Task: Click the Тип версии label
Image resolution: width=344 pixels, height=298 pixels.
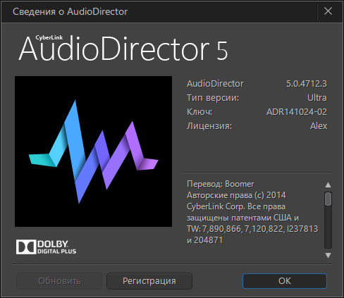Action: [x=213, y=98]
